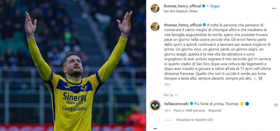Open the hellasveronafc username link
The image size is (280, 131).
[177, 104]
